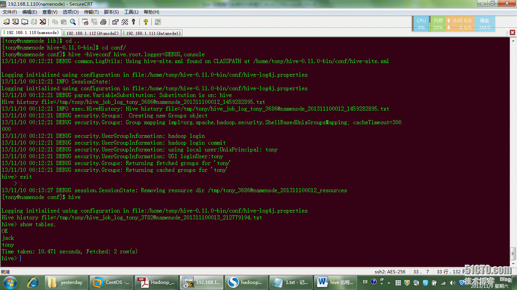Switch to 192.168.1.110(namenode) tab

pyautogui.click(x=31, y=33)
